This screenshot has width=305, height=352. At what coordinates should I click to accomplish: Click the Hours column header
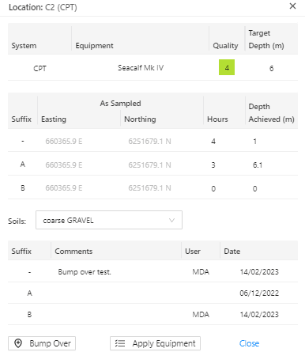(x=217, y=119)
